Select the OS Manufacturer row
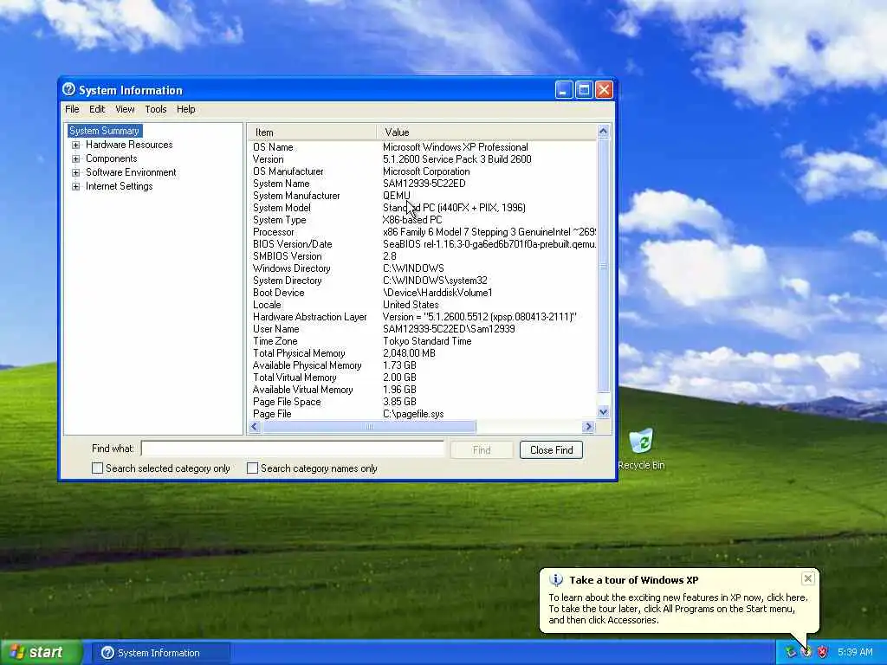Viewport: 887px width, 665px height. pos(422,171)
